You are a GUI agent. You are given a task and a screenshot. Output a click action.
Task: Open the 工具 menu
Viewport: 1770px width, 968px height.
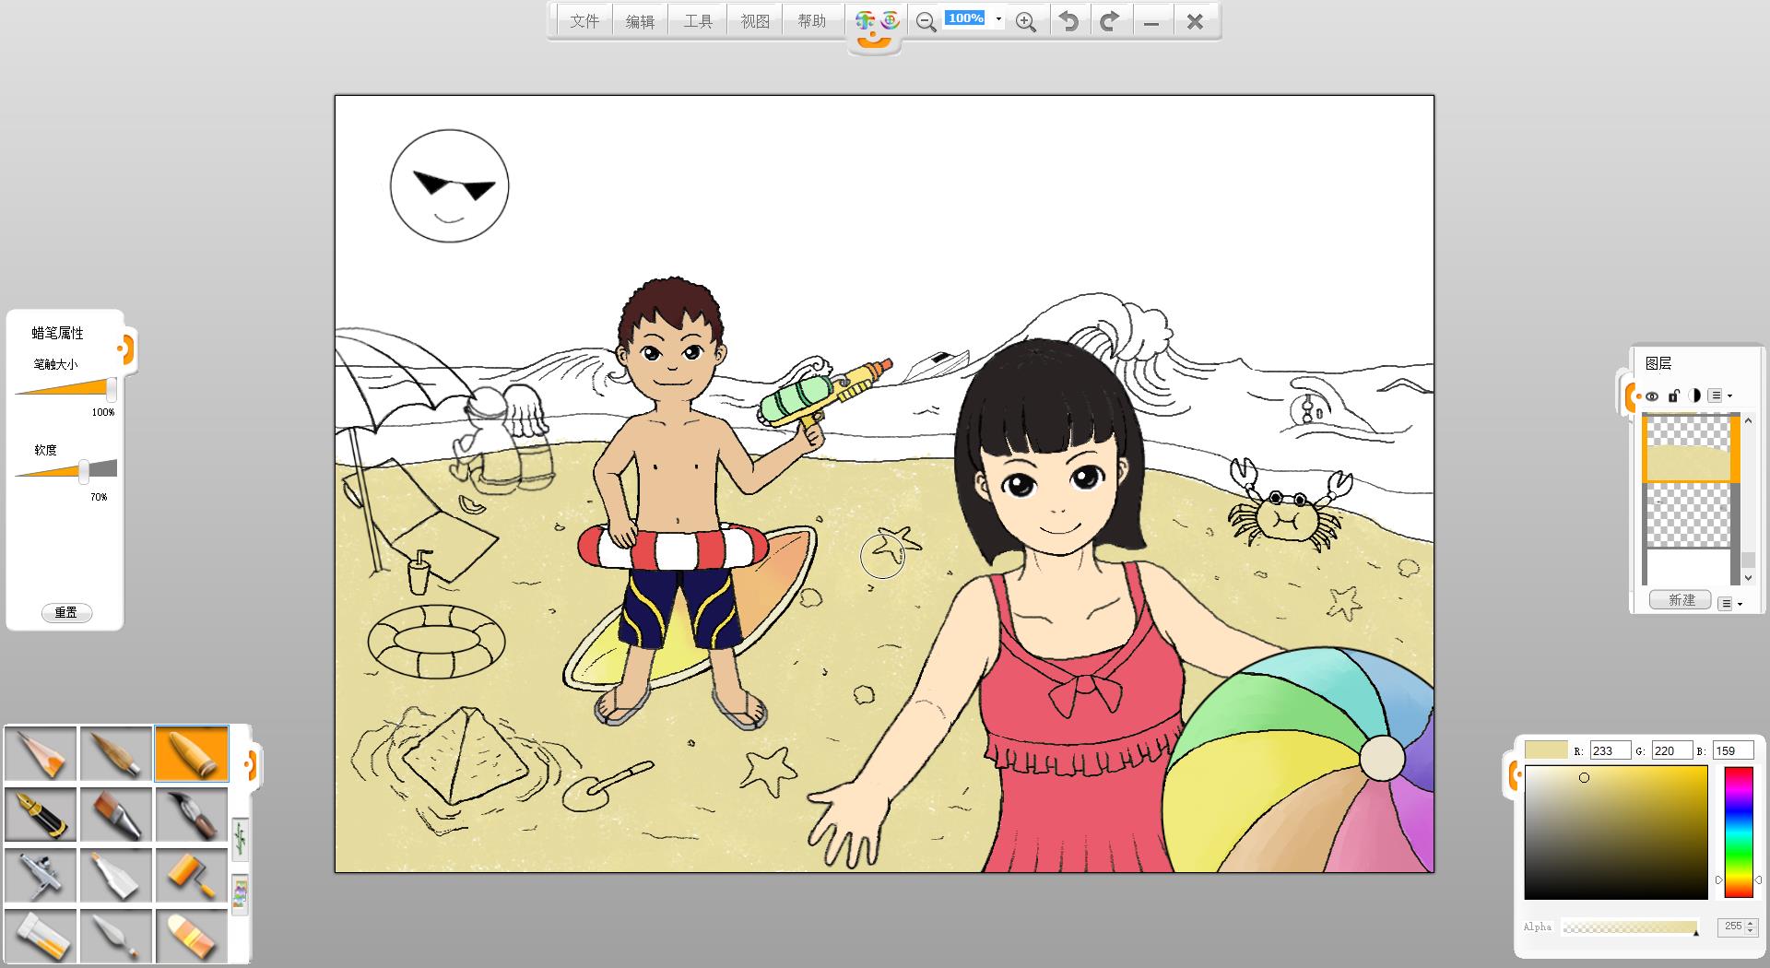tap(698, 21)
